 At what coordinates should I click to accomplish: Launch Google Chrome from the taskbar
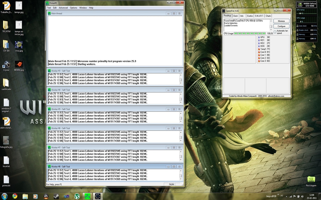pos(15,196)
